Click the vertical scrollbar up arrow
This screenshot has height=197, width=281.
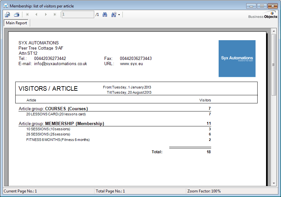(274, 31)
